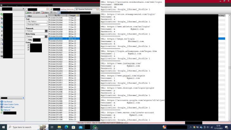Open the User Manual link
Screen dimensions: 231x130
coord(8,102)
